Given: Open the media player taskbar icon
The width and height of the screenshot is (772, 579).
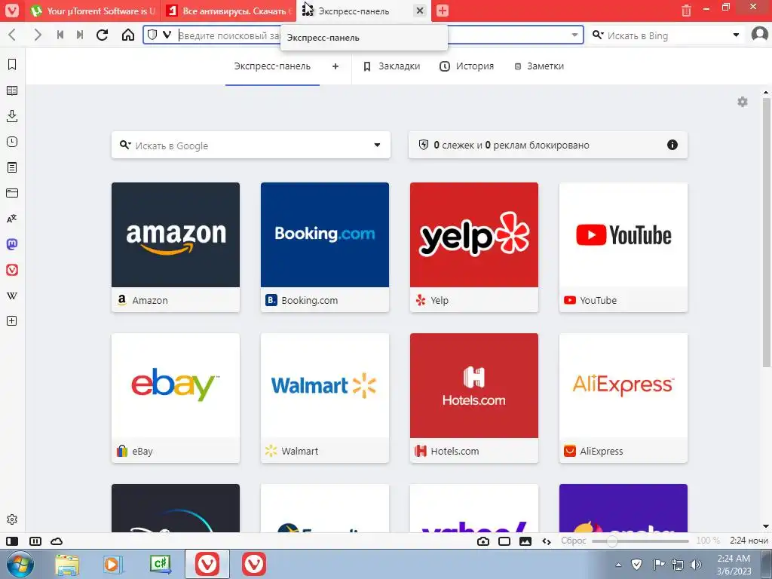Looking at the screenshot, I should click(x=113, y=564).
